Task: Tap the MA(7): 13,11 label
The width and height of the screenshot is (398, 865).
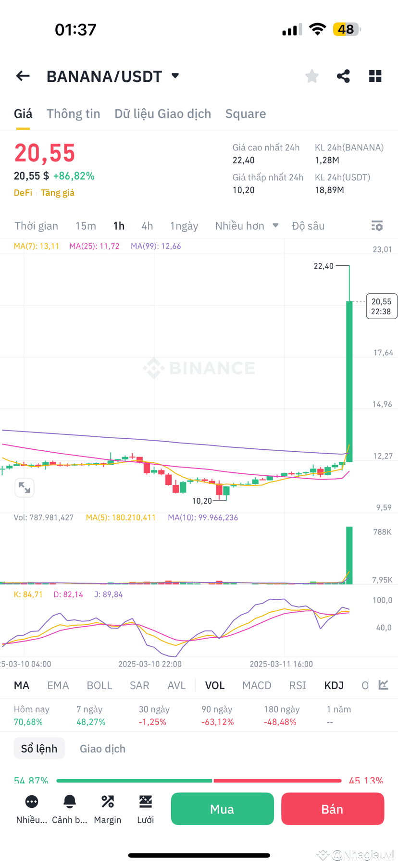Action: 37,246
